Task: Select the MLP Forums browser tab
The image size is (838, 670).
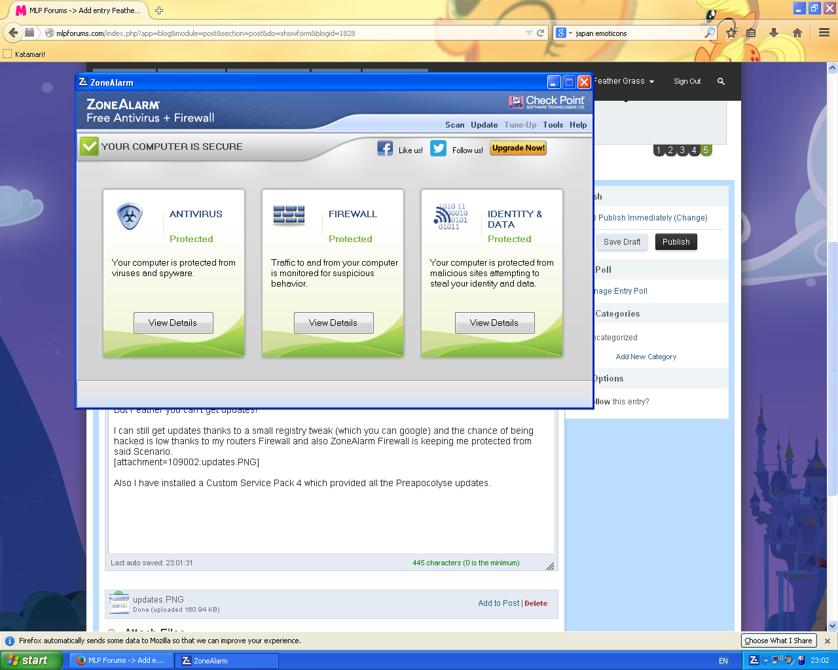Action: [x=79, y=10]
